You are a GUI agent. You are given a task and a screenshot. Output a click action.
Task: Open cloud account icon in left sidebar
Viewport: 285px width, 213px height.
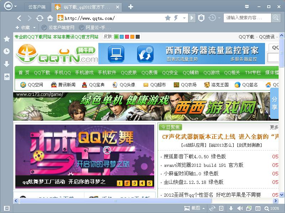(7, 77)
